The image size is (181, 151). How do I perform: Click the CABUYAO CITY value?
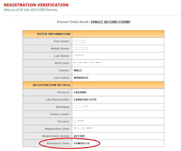pos(85,100)
